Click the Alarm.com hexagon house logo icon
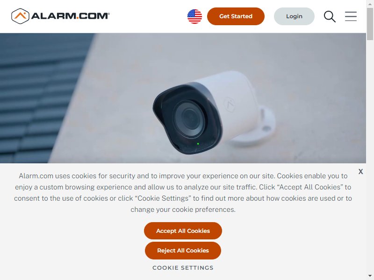 pyautogui.click(x=20, y=16)
